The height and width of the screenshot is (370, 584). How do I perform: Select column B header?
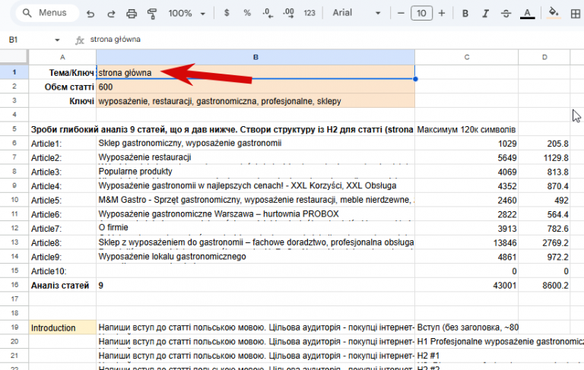click(x=255, y=57)
